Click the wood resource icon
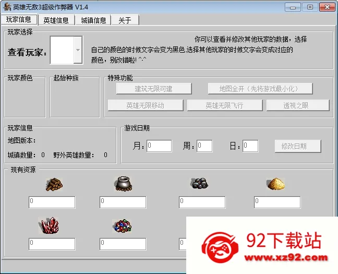Image resolution: width=338 pixels, height=274 pixels. coord(54,184)
